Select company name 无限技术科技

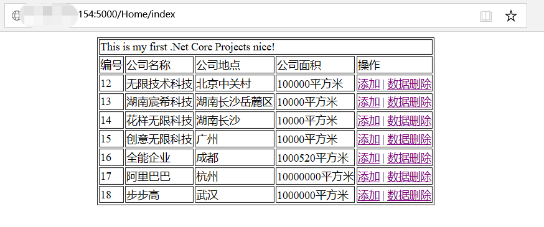[159, 83]
